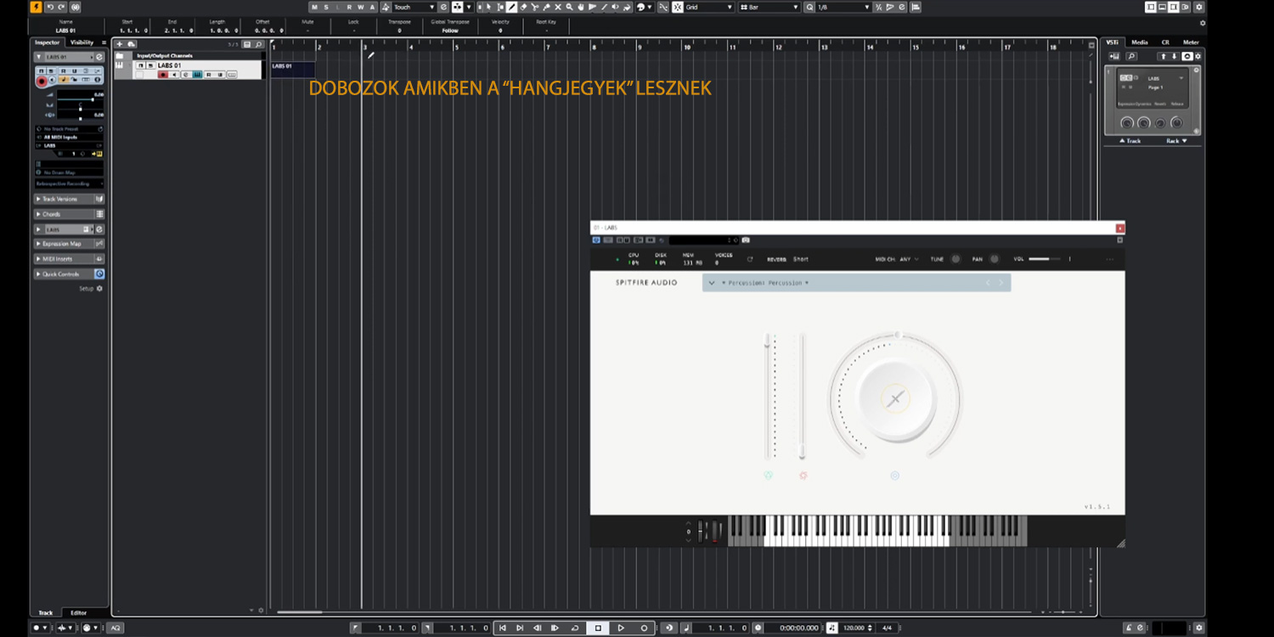Open the 1/8 quantize preset dropdown
This screenshot has width=1274, height=637.
click(843, 7)
